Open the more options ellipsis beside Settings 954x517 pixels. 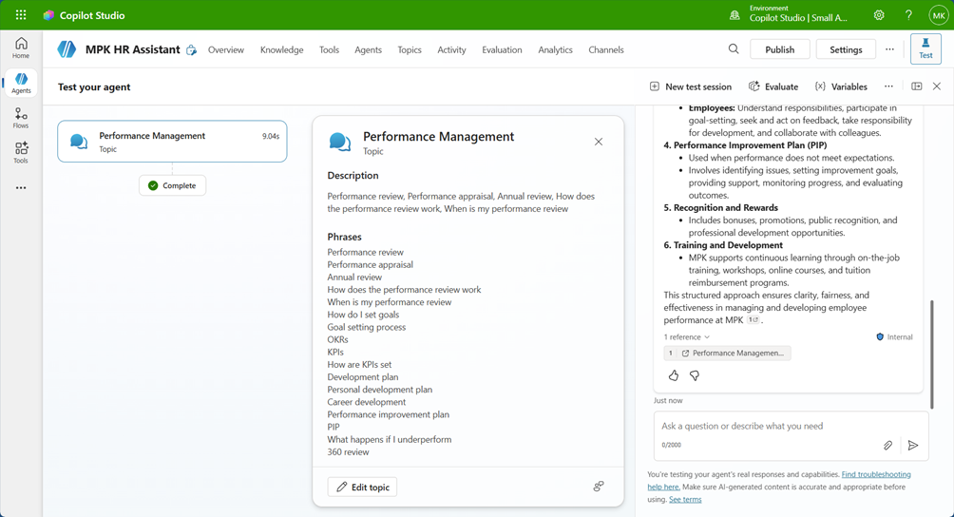889,49
